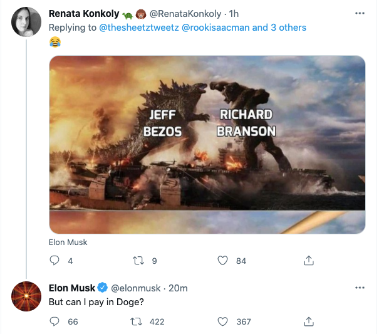Open Elon Musk's profile avatar
The height and width of the screenshot is (334, 379).
26,297
